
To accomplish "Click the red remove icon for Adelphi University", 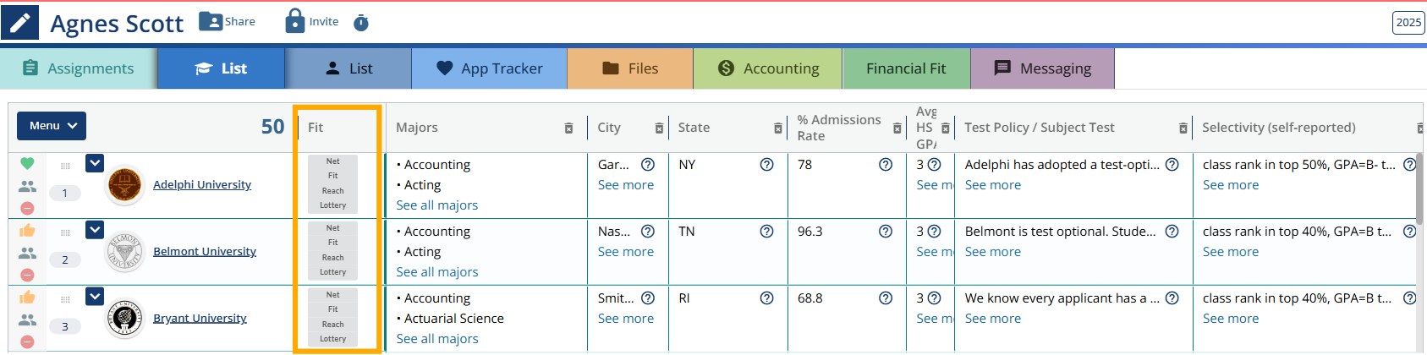I will [x=27, y=208].
